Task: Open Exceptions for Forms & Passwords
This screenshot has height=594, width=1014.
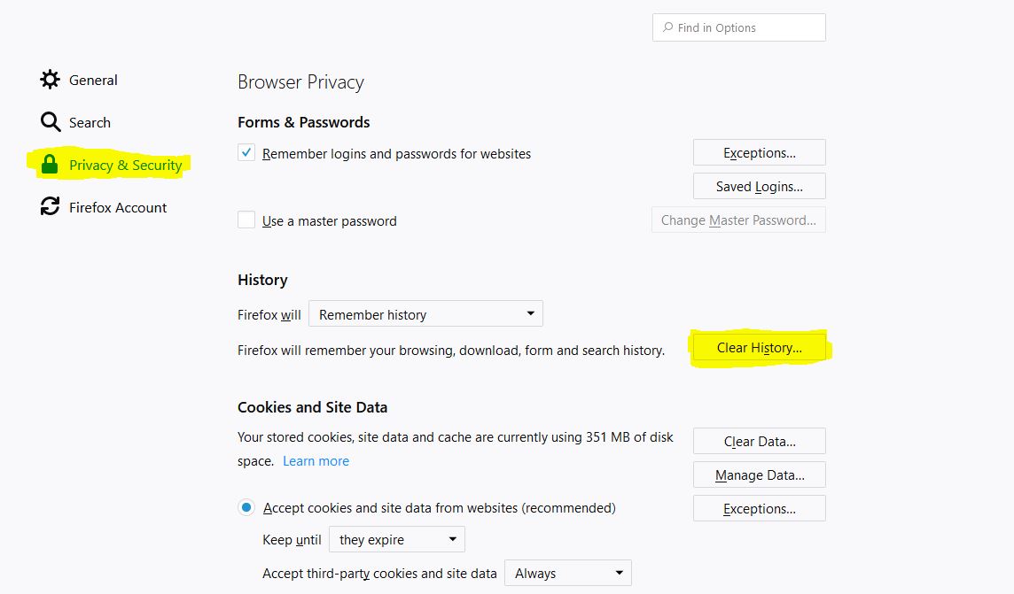Action: [759, 152]
